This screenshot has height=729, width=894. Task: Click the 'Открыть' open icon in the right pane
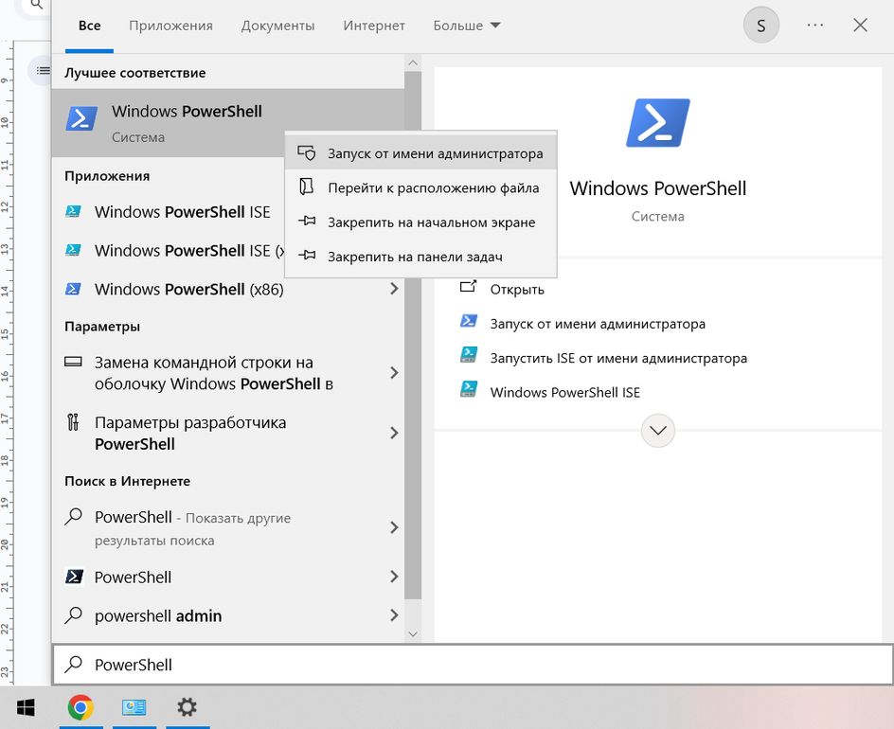tap(468, 287)
